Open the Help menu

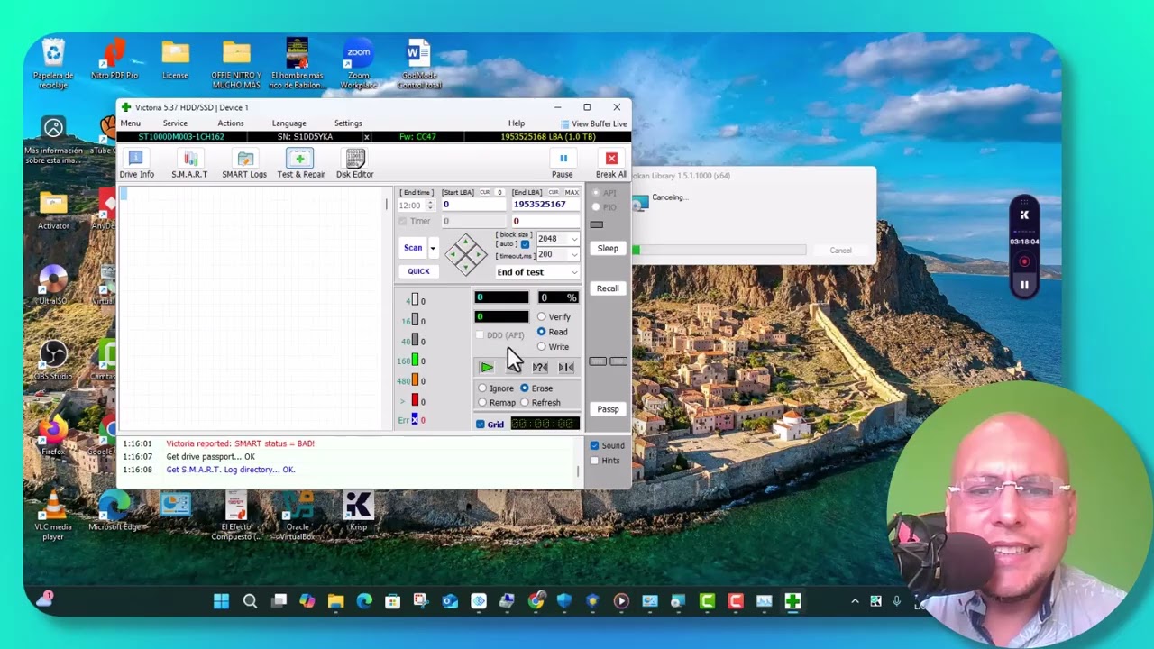click(x=517, y=123)
